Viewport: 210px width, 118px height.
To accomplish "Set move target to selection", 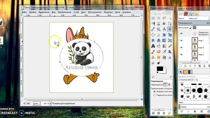I will tap(169, 85).
